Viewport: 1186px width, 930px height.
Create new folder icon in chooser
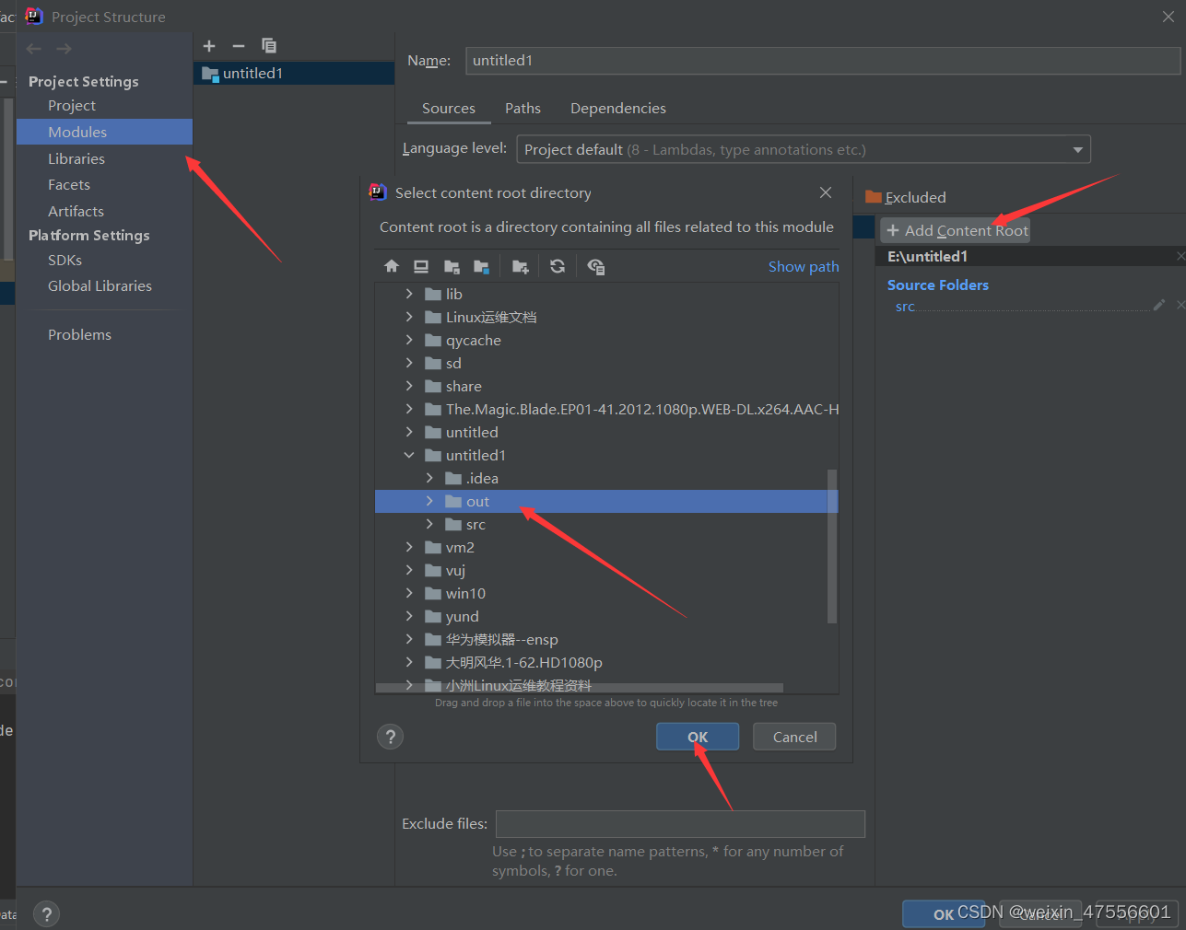(x=521, y=266)
